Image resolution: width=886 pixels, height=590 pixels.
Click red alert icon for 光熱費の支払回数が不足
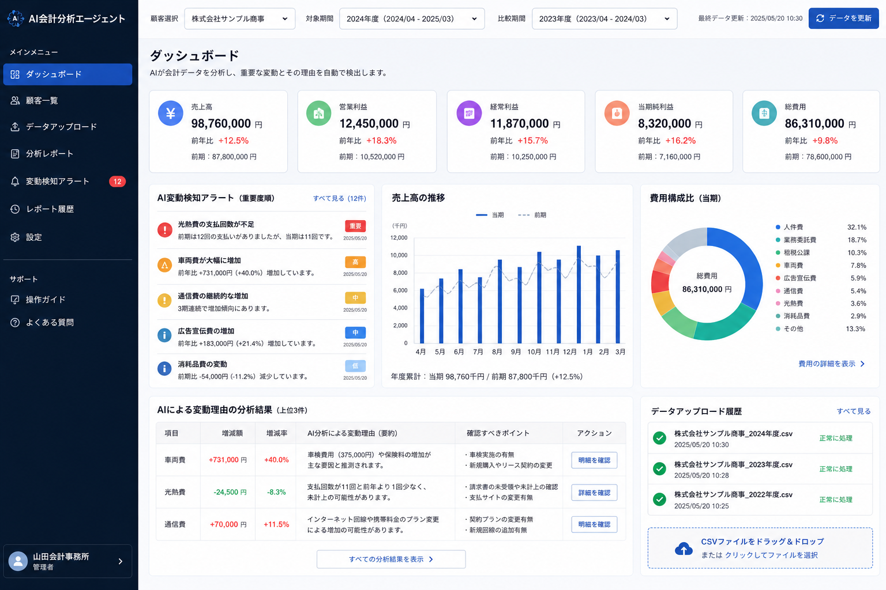click(x=164, y=230)
